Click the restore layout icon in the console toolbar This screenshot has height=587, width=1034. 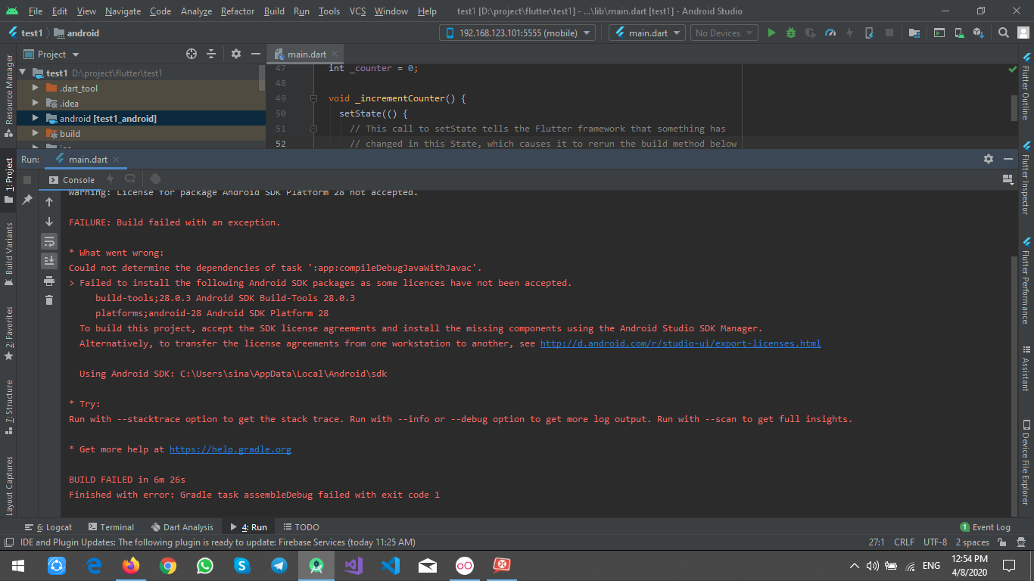[1008, 179]
